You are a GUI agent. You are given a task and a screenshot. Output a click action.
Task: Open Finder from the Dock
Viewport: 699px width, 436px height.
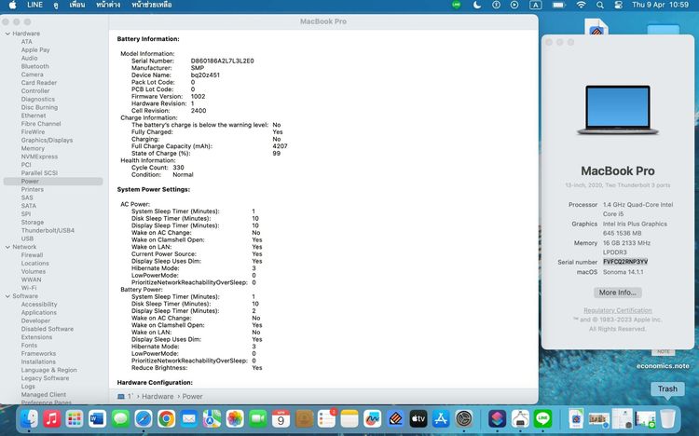click(29, 419)
